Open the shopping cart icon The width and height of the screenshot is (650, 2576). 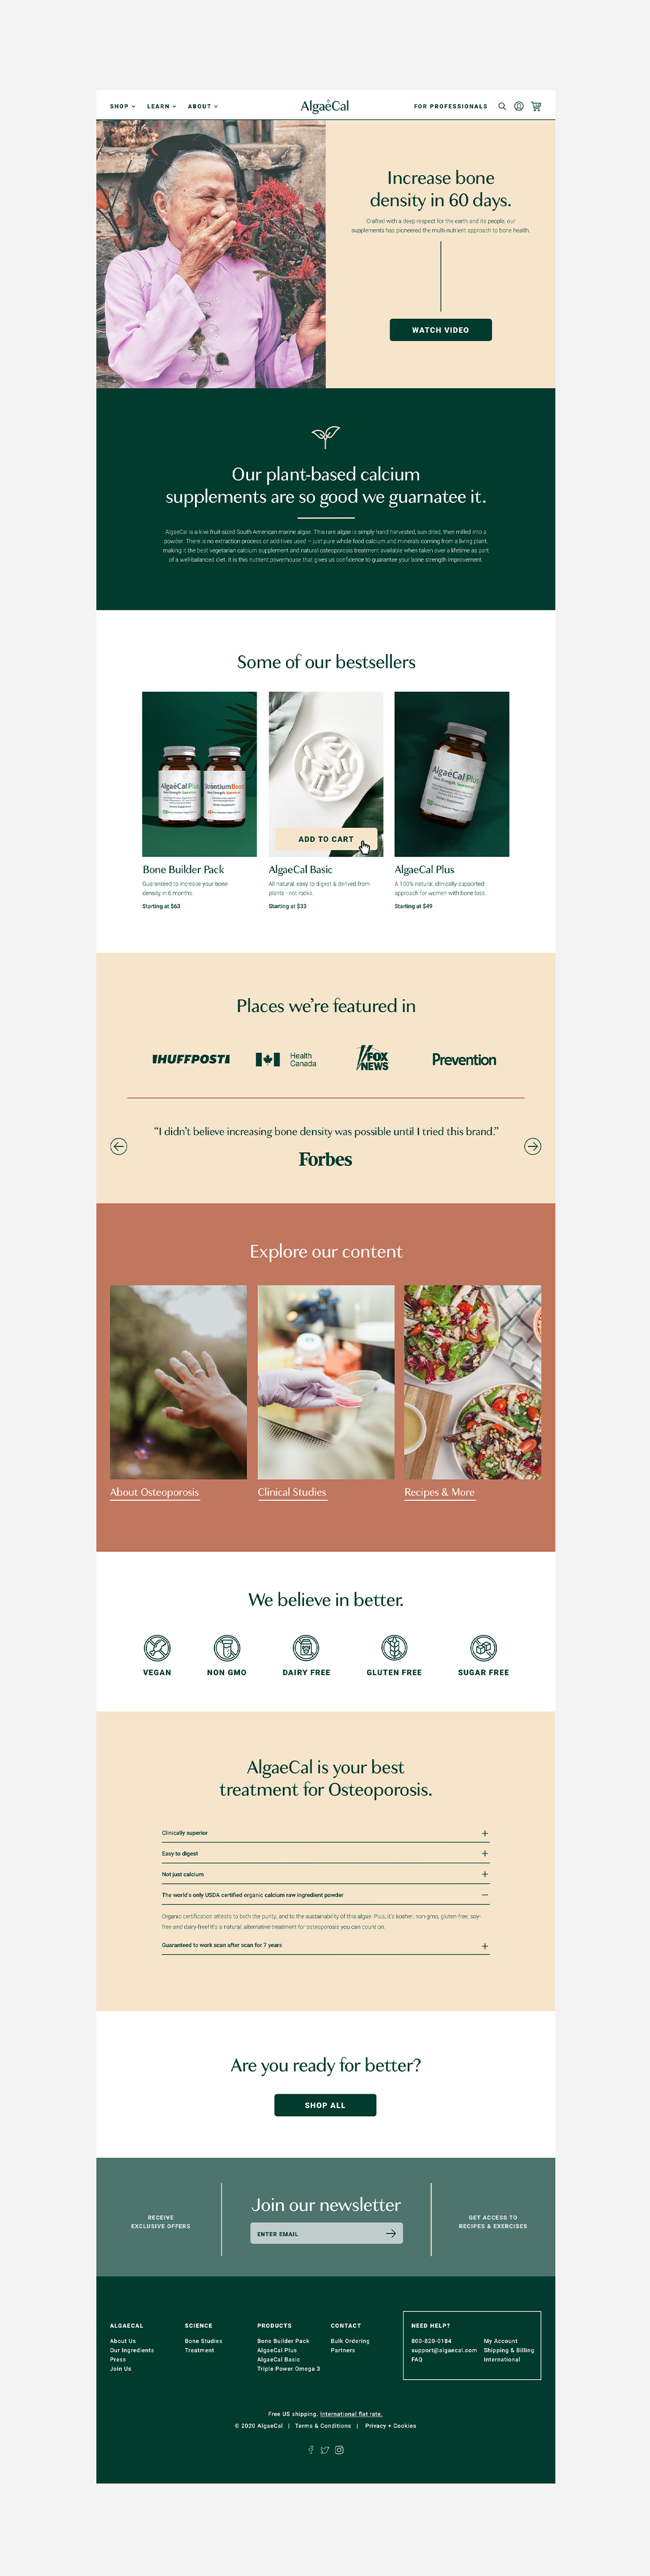(535, 106)
